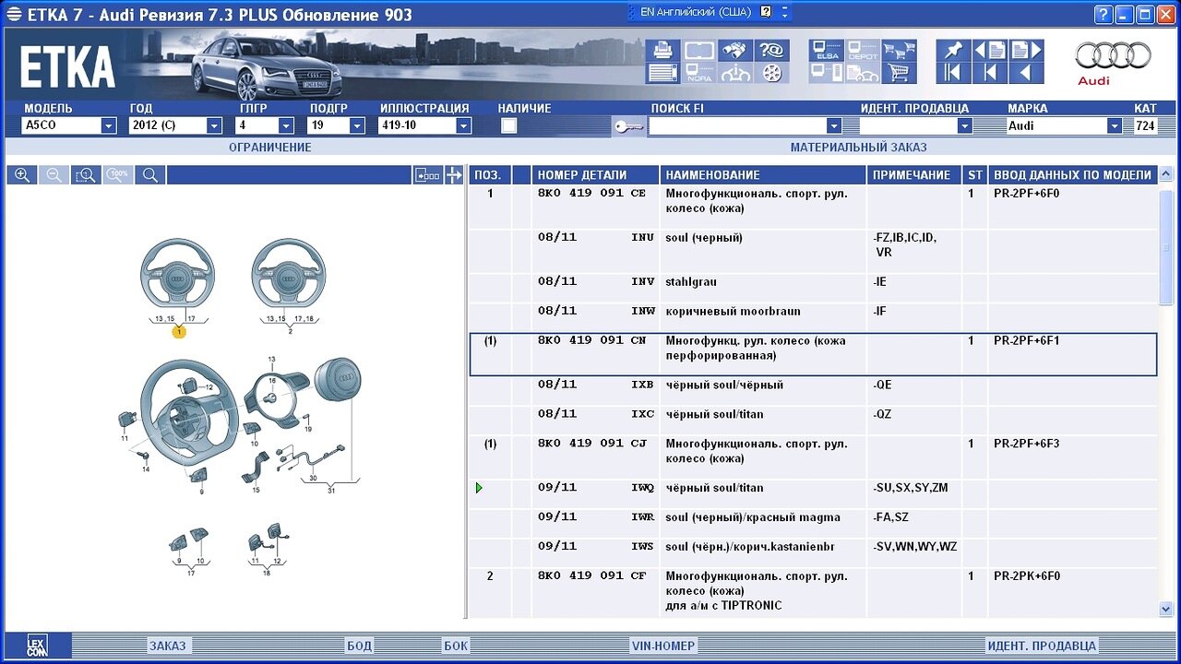
Task: Click the ЗАКАЗ button
Action: (167, 646)
